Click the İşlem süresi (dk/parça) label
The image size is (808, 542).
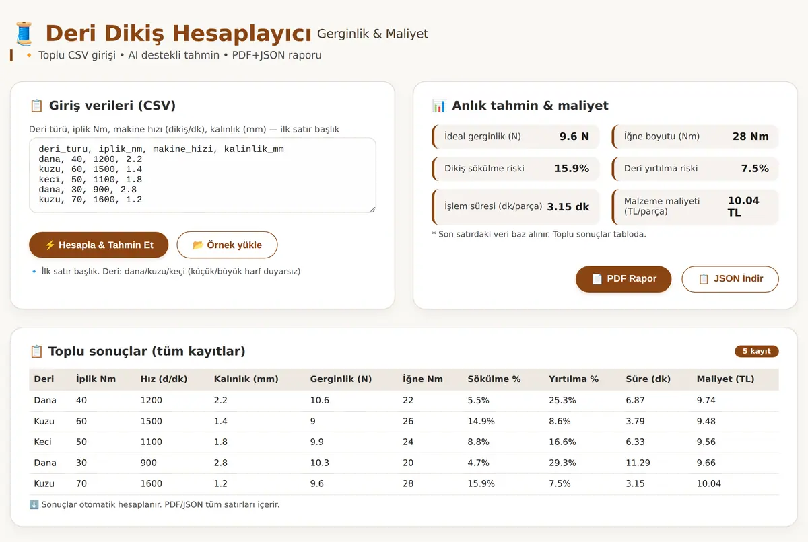(x=494, y=206)
